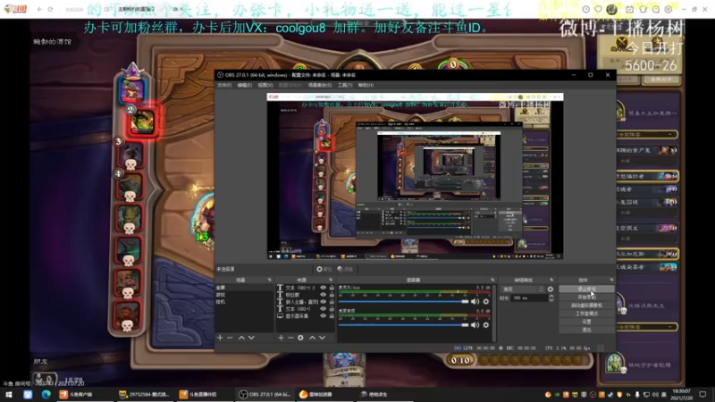Increase transition duration stepper arrow
Screen dimensions: 715x402
(551, 297)
